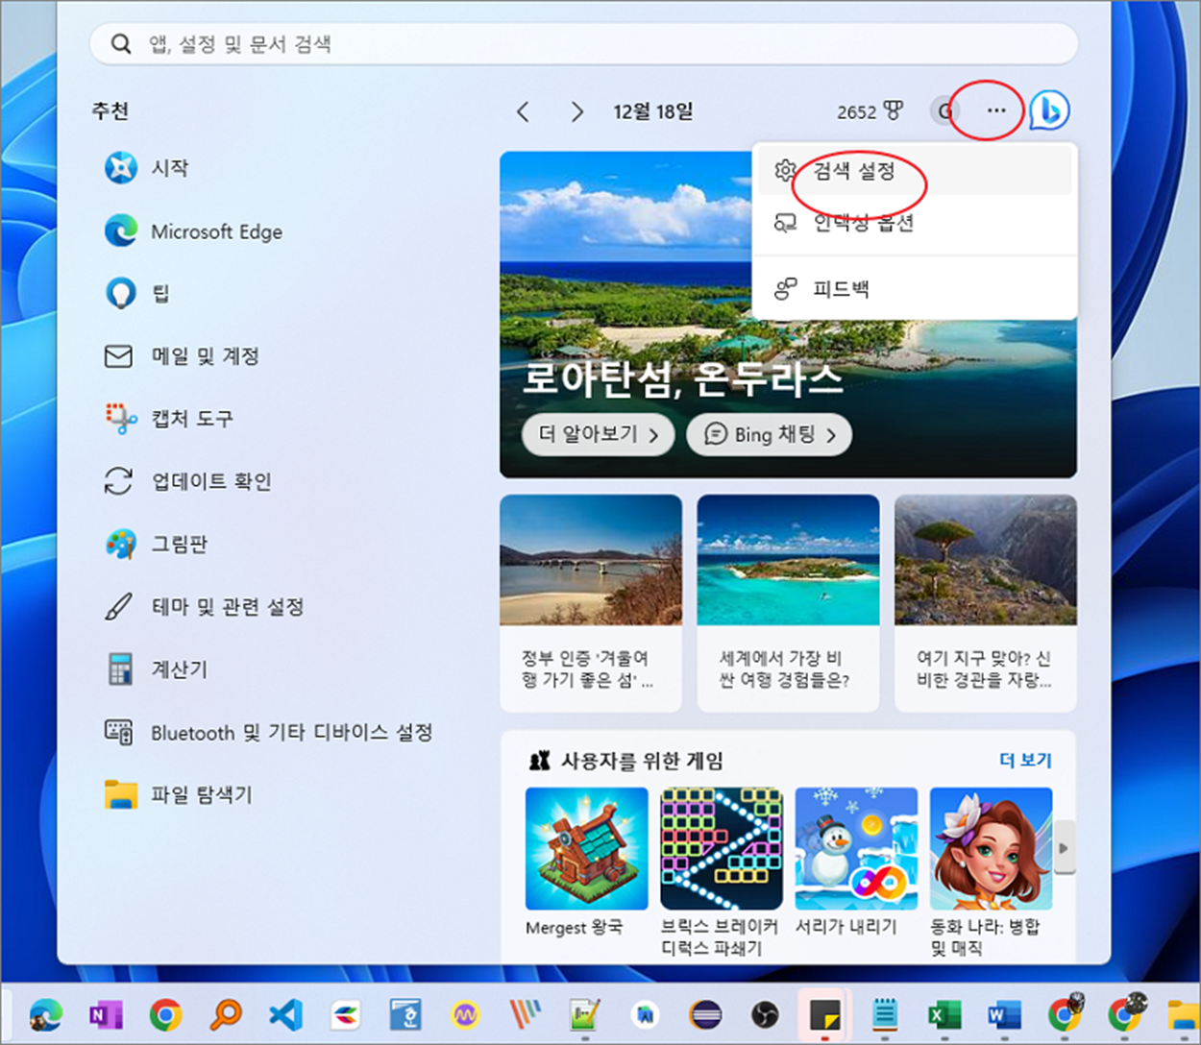Image resolution: width=1201 pixels, height=1045 pixels.
Task: Open 파일 탐색기 from recommended list
Action: click(178, 795)
